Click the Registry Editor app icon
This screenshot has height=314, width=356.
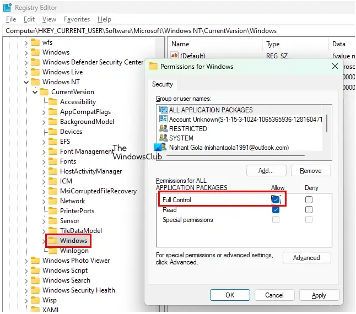[x=8, y=8]
